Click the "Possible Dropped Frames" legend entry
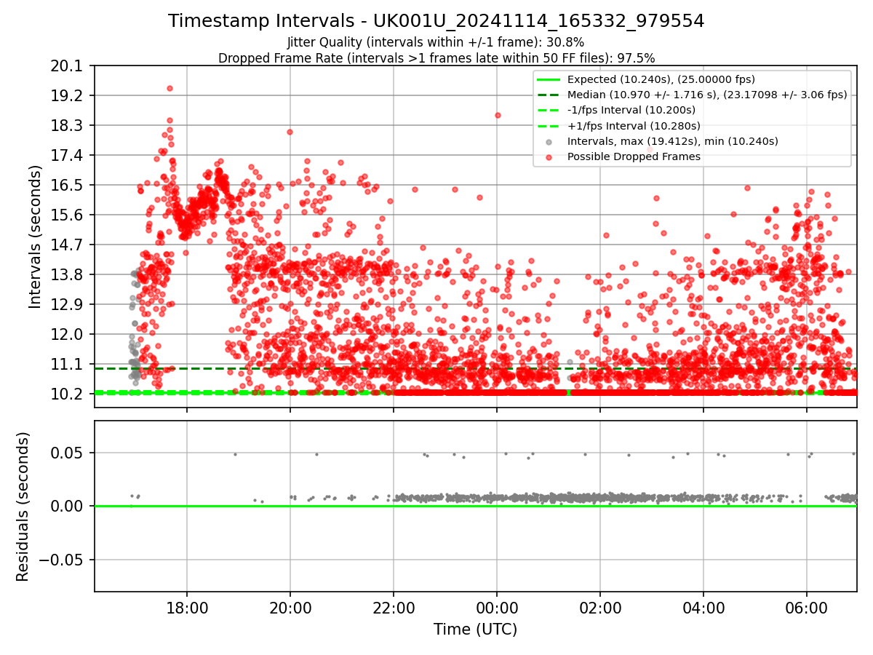Screen dimensions: 873x655 click(x=634, y=156)
